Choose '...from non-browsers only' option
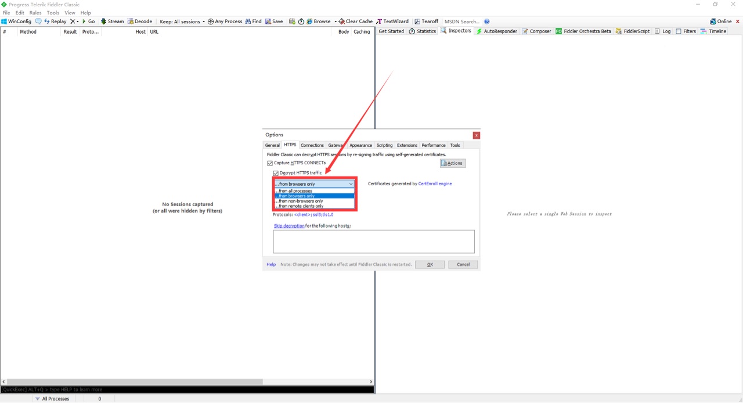The height and width of the screenshot is (403, 743). tap(314, 201)
